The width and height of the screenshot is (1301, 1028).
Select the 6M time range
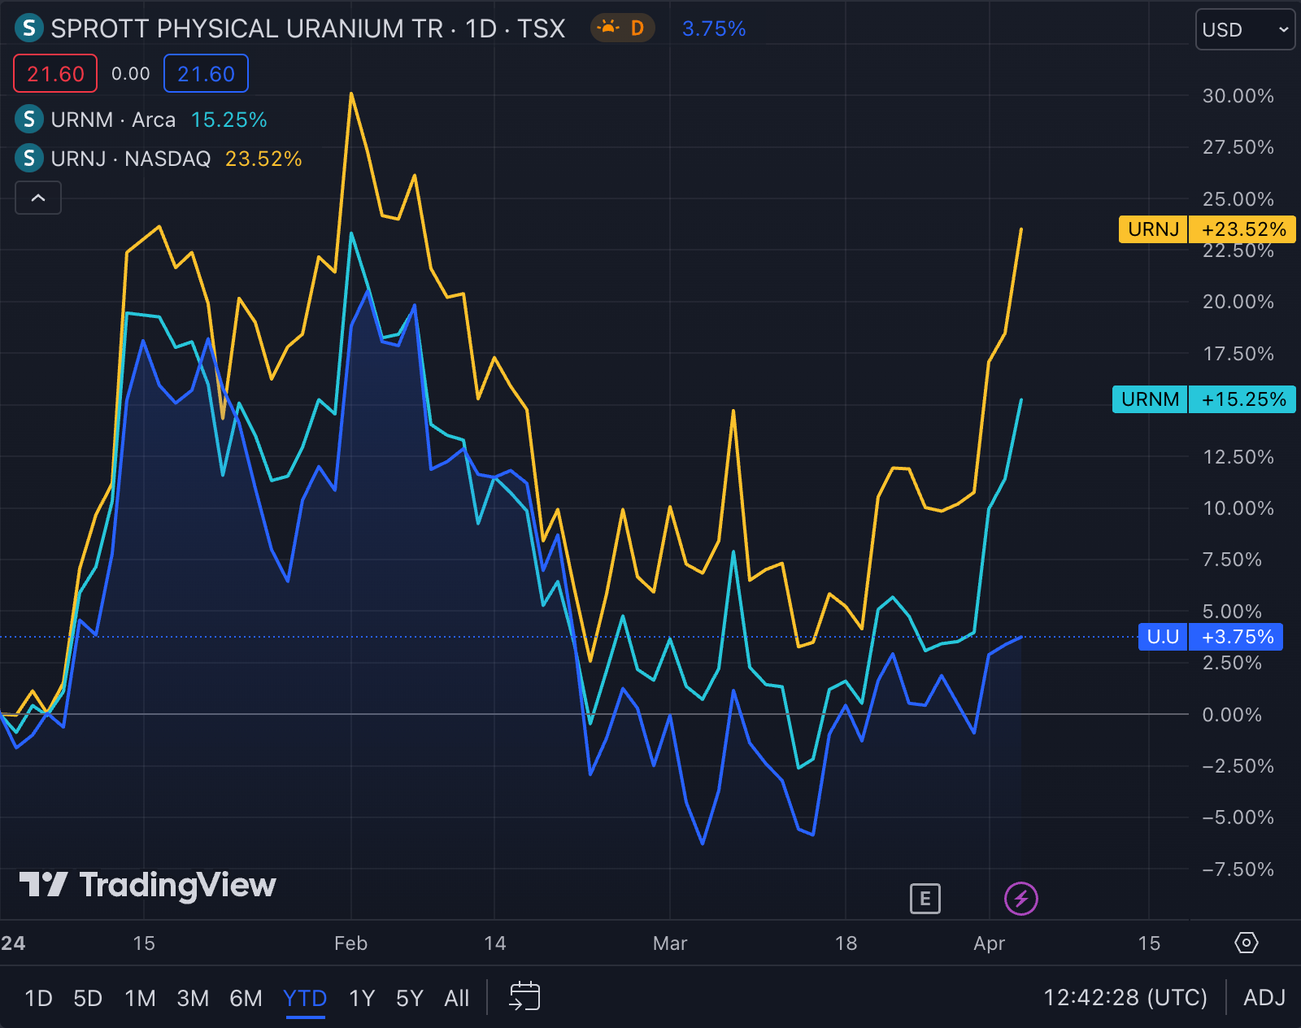point(246,998)
